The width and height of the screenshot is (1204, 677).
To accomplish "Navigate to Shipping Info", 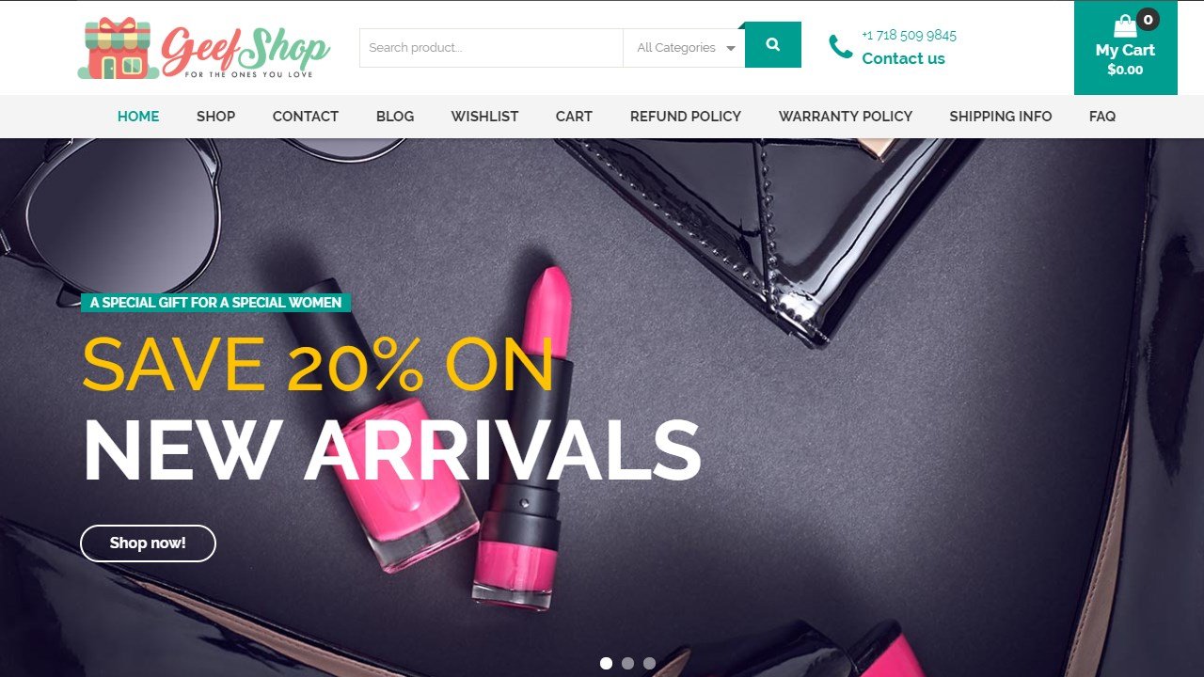I will (1001, 117).
